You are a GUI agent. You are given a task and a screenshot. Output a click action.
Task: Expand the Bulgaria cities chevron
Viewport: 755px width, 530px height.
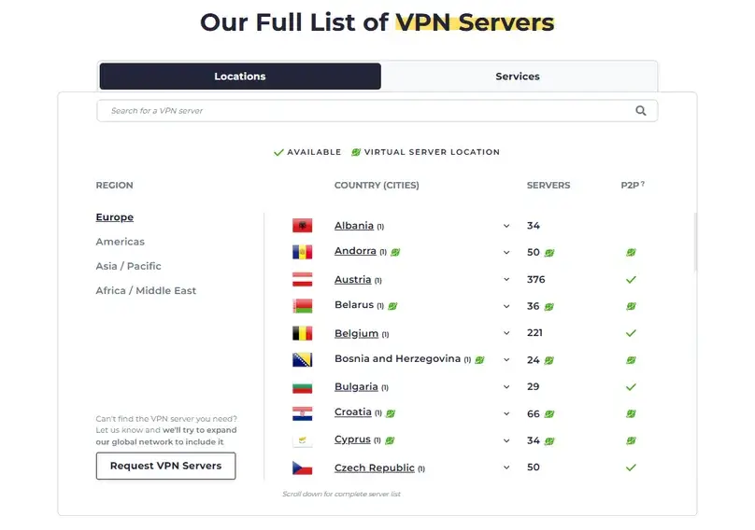click(x=506, y=386)
